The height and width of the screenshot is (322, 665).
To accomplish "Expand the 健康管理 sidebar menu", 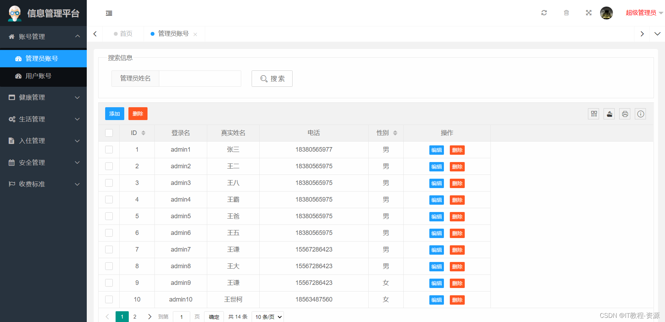I will [43, 97].
